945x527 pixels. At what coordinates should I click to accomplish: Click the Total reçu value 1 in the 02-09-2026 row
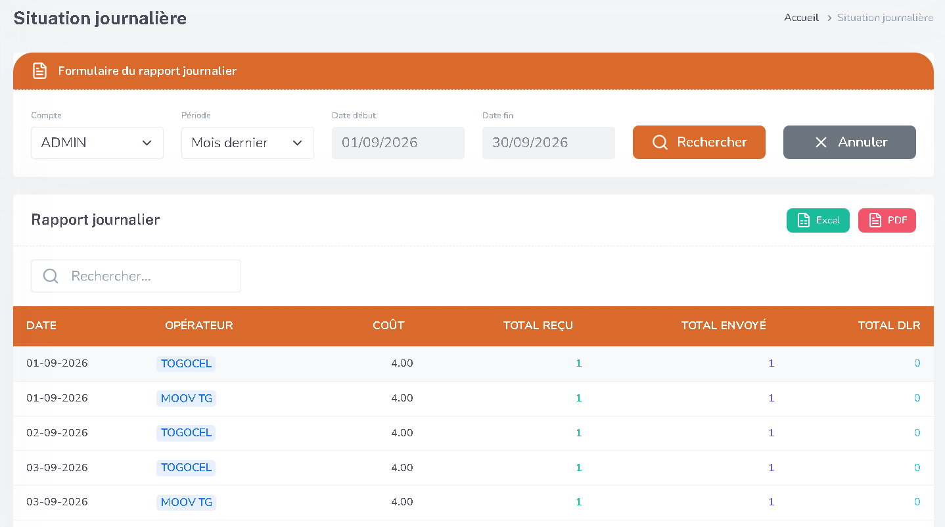coord(579,433)
